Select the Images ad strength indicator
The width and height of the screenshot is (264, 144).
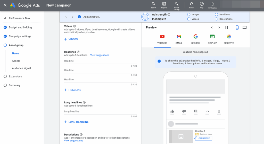(189, 14)
